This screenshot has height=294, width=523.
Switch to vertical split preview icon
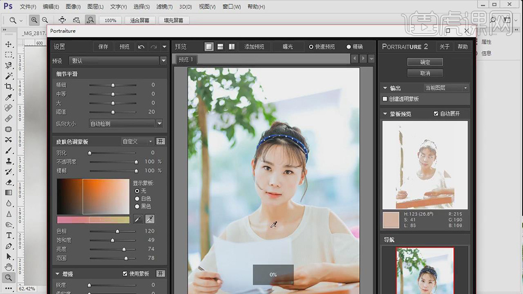tap(231, 46)
